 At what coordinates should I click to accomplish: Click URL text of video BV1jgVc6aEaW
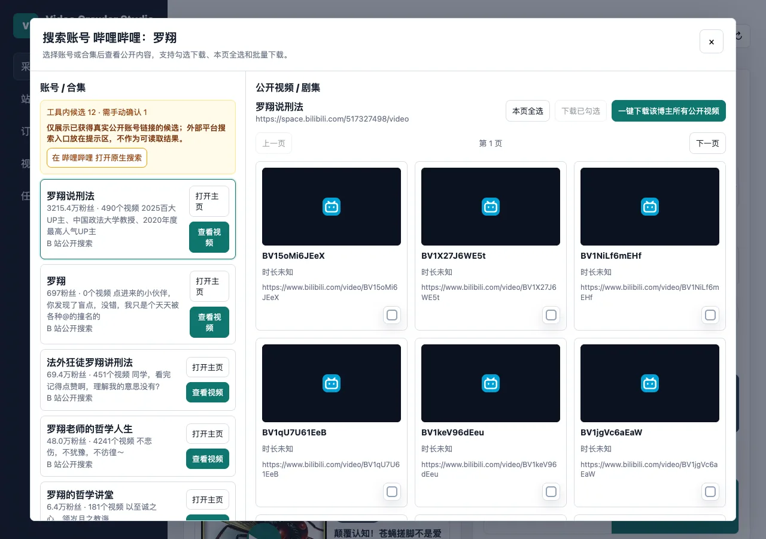[649, 469]
